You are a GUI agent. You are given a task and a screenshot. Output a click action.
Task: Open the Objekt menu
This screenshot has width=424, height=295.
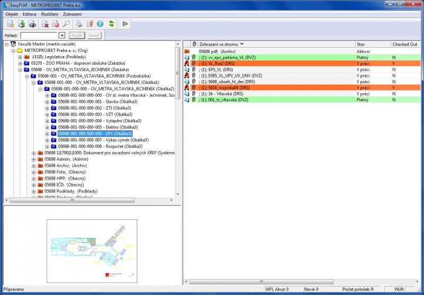coord(12,14)
